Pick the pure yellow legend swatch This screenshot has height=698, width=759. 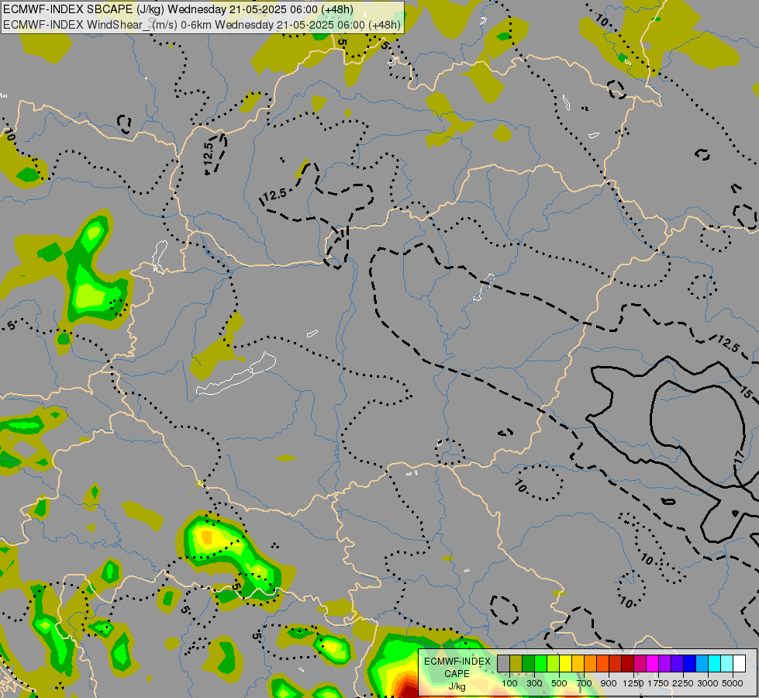click(565, 663)
